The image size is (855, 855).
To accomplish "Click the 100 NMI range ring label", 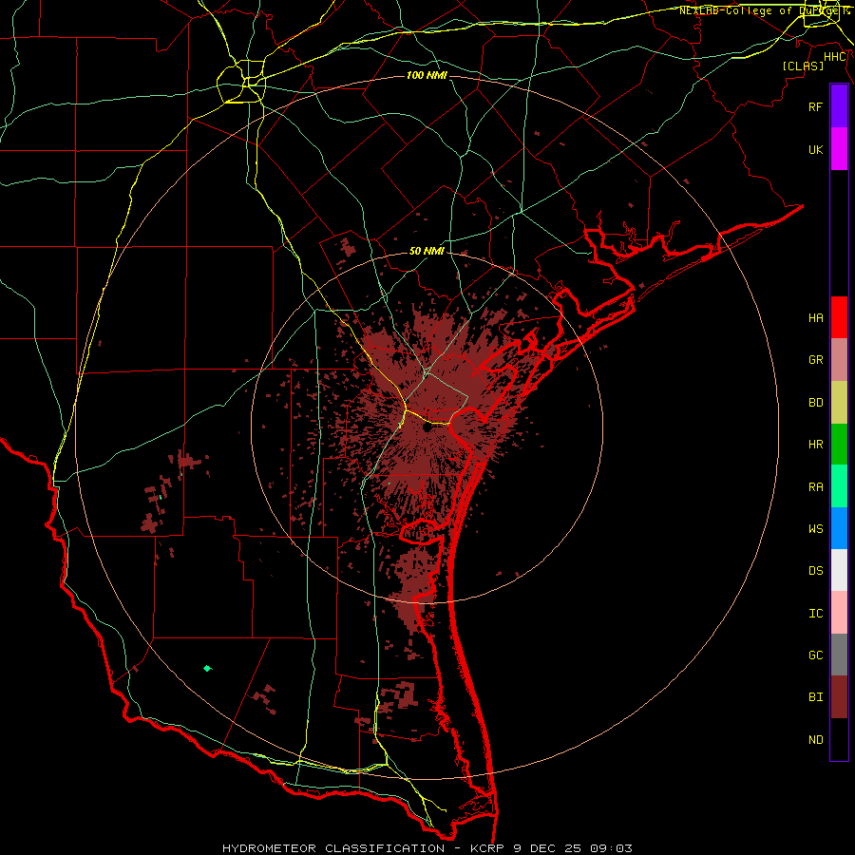I will pos(427,75).
